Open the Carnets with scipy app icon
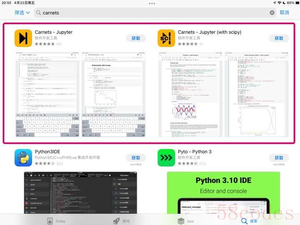Viewport: 300px width, 225px height. click(x=166, y=38)
